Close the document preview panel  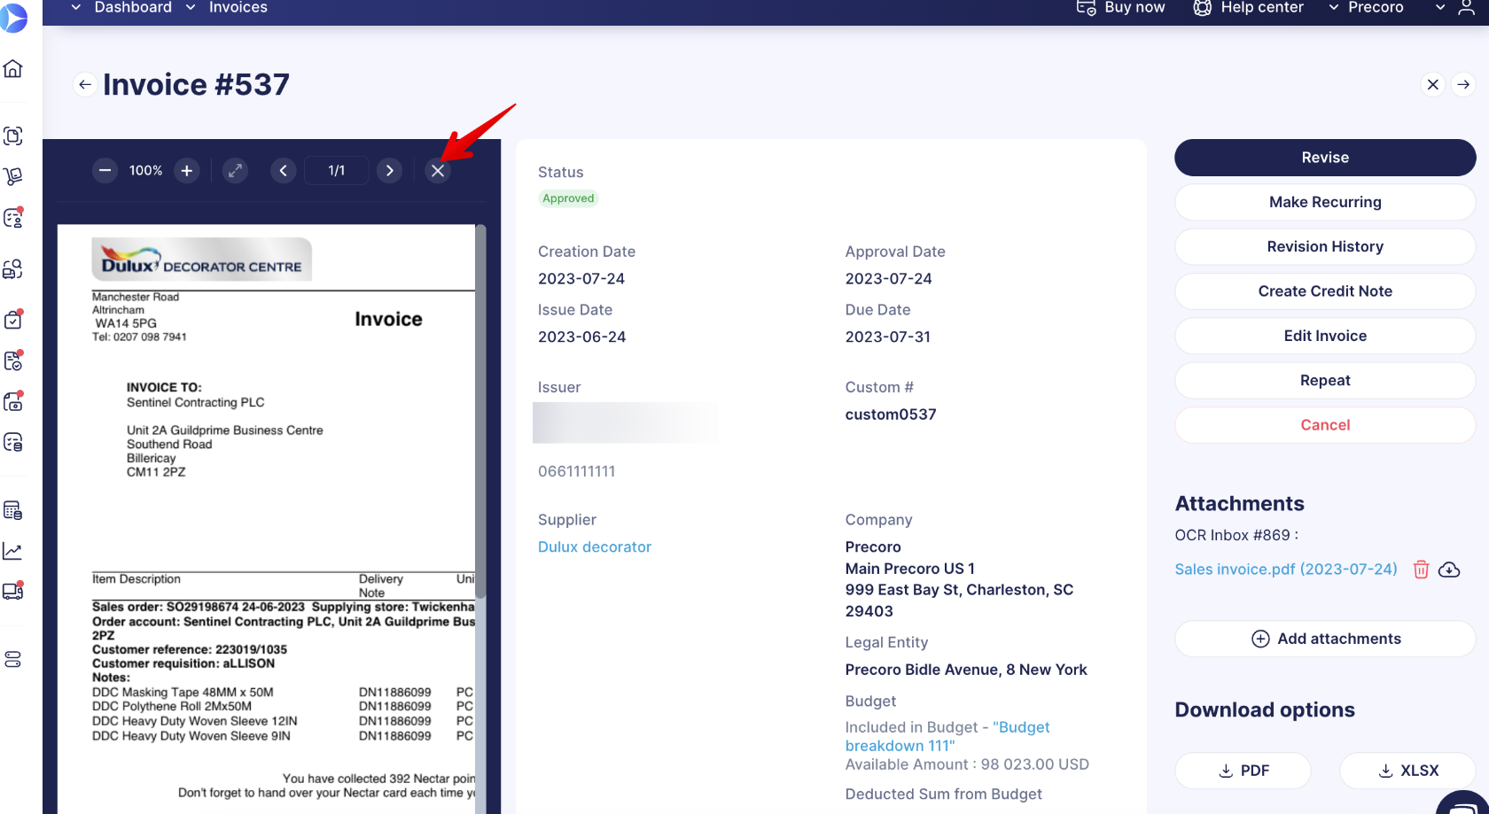click(x=438, y=170)
